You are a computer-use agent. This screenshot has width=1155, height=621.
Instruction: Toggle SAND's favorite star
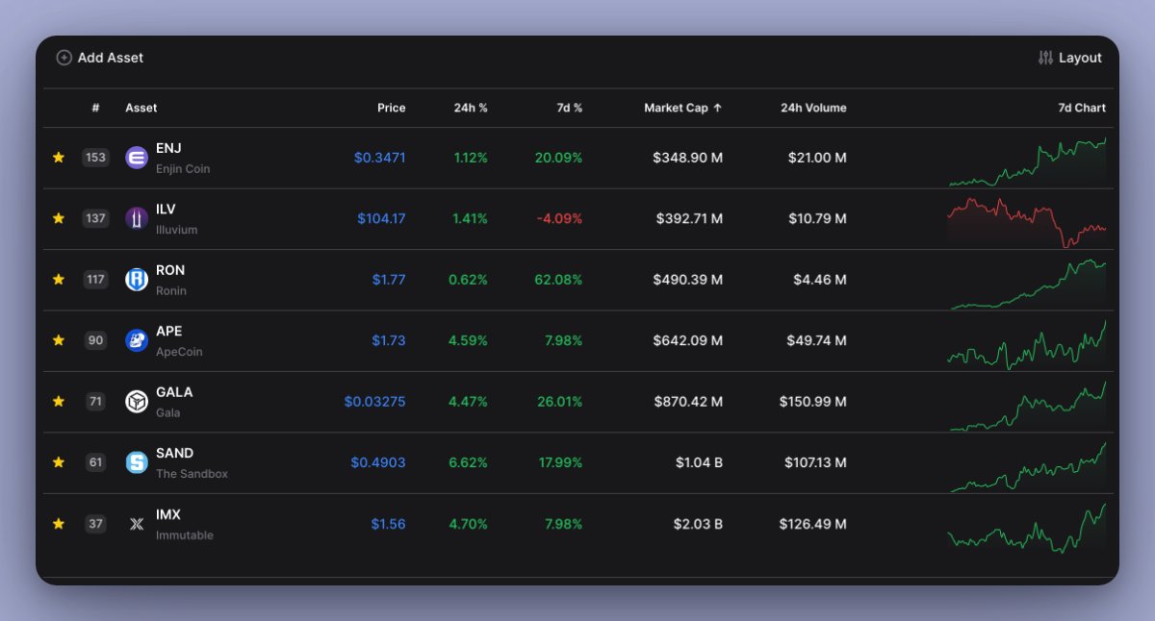click(x=58, y=462)
